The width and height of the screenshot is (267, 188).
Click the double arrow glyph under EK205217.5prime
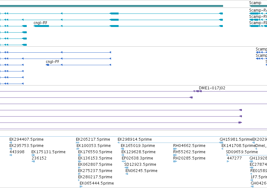[x=77, y=143]
